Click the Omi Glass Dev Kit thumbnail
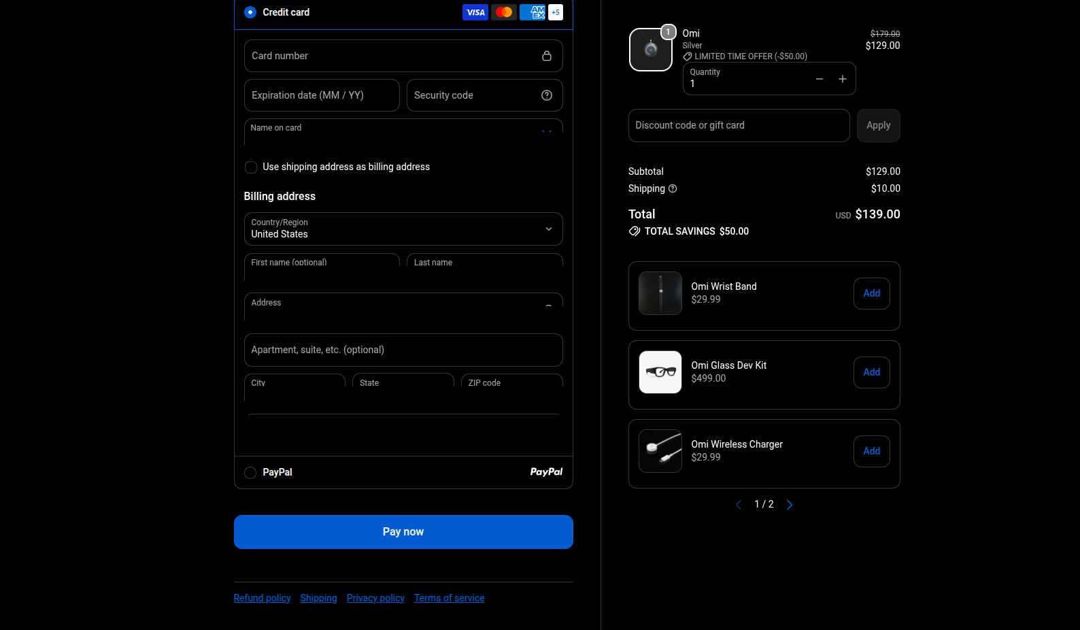This screenshot has width=1080, height=630. tap(660, 372)
